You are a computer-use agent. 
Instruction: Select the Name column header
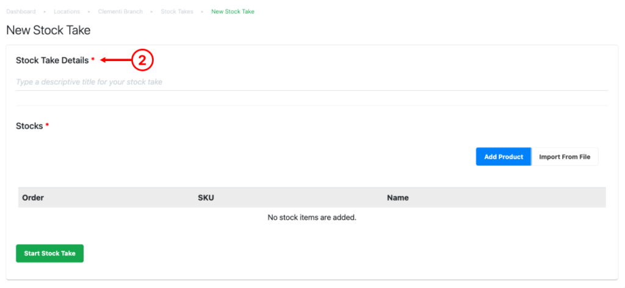pos(398,198)
